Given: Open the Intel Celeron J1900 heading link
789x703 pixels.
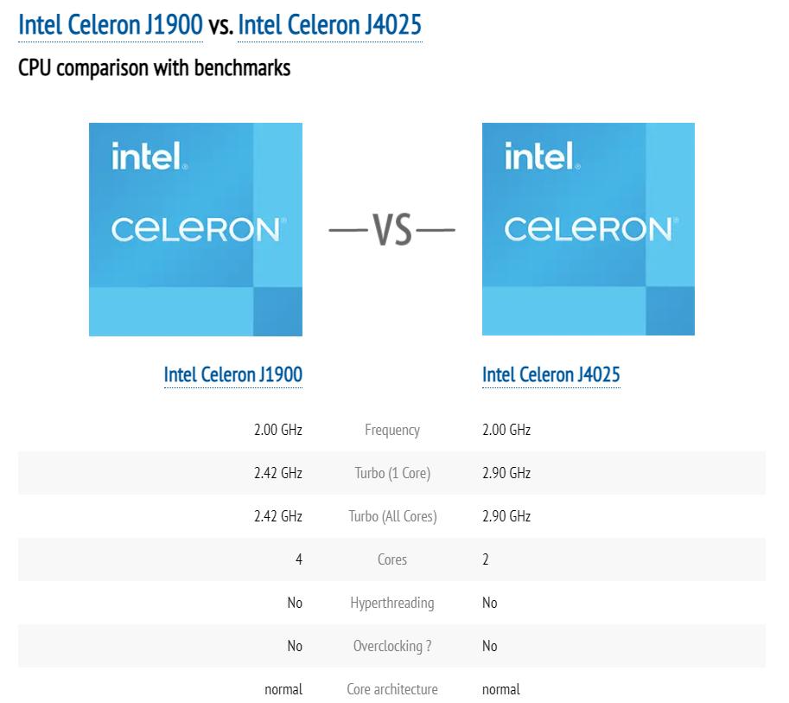Looking at the screenshot, I should 111,25.
